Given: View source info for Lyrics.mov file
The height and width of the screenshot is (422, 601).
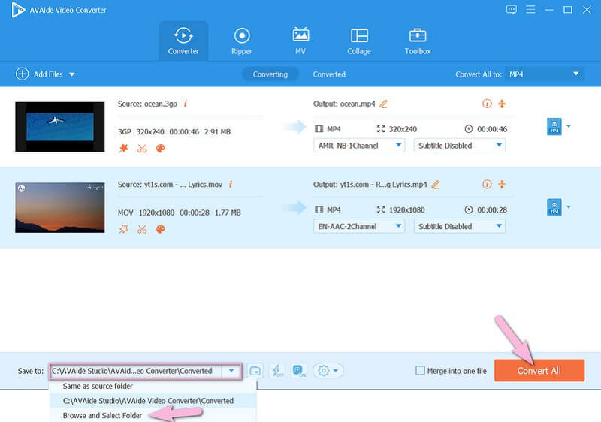Looking at the screenshot, I should click(x=231, y=184).
